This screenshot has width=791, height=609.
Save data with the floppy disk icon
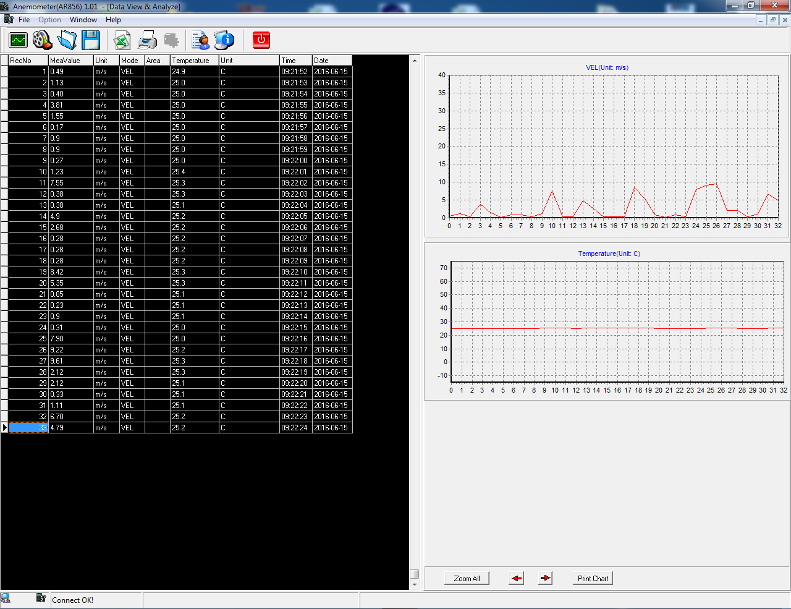pos(91,41)
